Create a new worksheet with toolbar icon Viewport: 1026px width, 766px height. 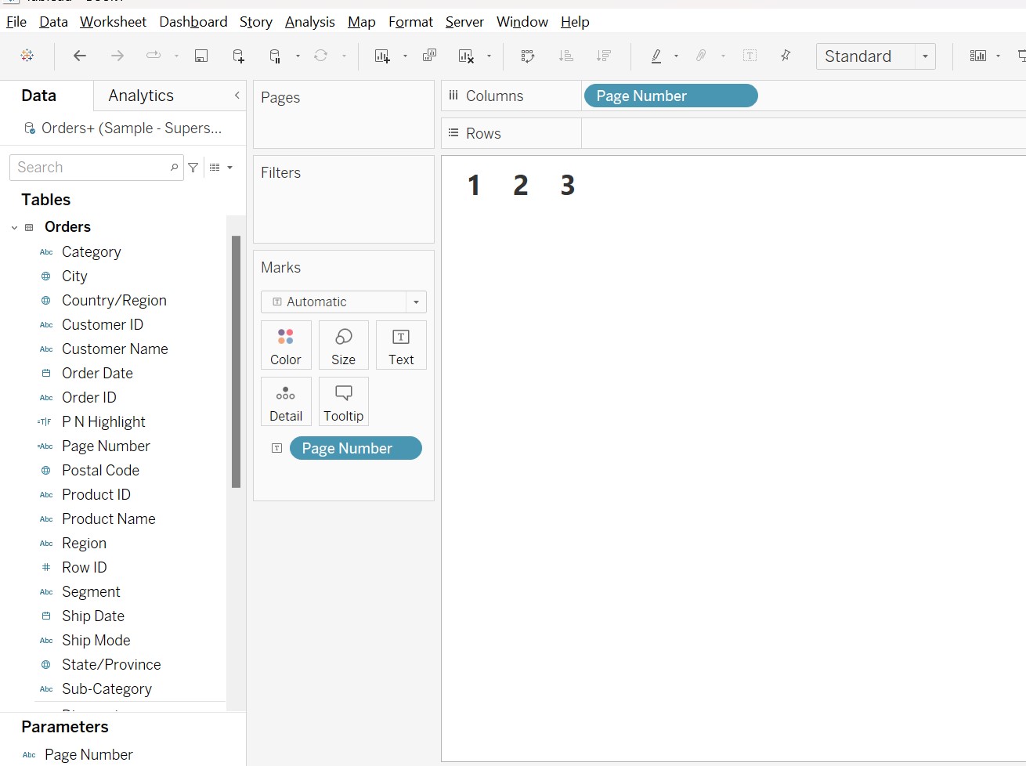tap(382, 56)
